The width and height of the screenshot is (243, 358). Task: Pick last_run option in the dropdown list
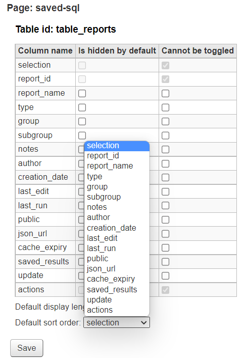pyautogui.click(x=117, y=249)
